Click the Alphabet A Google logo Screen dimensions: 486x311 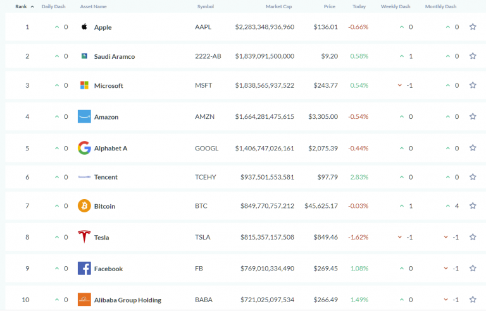pos(84,148)
